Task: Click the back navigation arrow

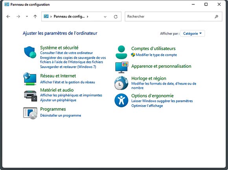Action: pyautogui.click(x=8, y=16)
